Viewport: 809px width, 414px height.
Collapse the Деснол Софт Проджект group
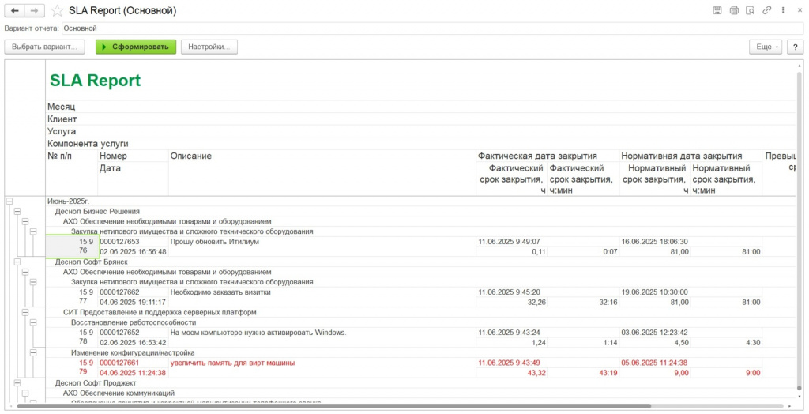click(x=17, y=383)
